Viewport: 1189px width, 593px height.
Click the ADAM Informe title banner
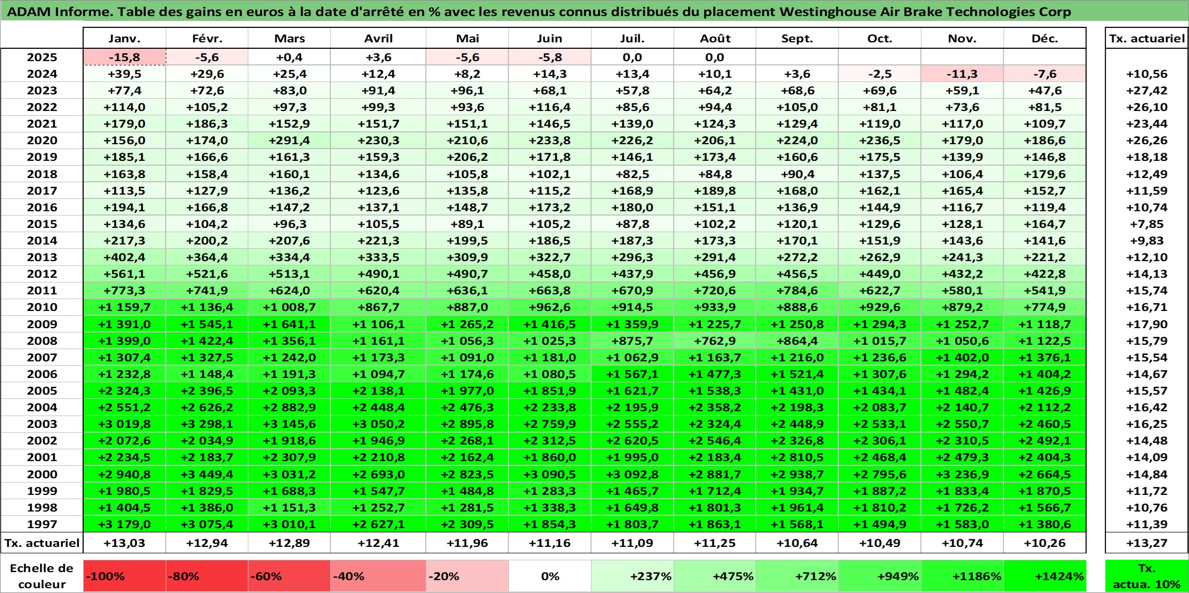pyautogui.click(x=594, y=11)
